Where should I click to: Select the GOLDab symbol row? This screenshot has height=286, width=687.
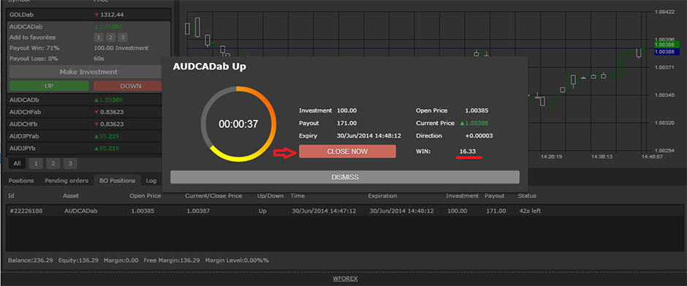(x=88, y=15)
